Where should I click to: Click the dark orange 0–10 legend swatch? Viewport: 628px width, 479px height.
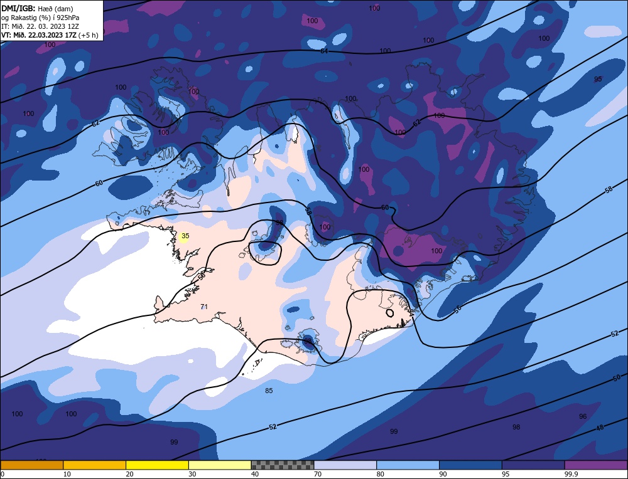(x=31, y=465)
